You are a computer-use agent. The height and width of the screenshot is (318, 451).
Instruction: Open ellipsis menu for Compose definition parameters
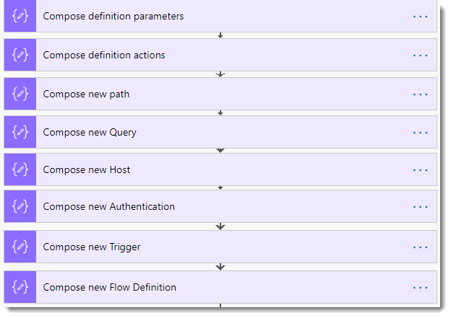tap(420, 16)
